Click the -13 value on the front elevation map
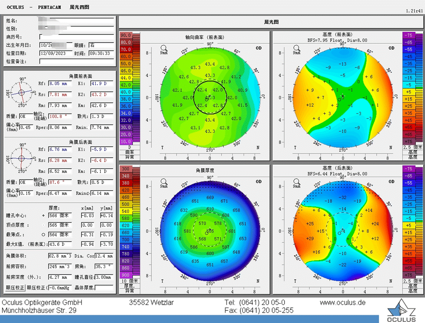Viewport: 425px width, 323px height. (342, 64)
